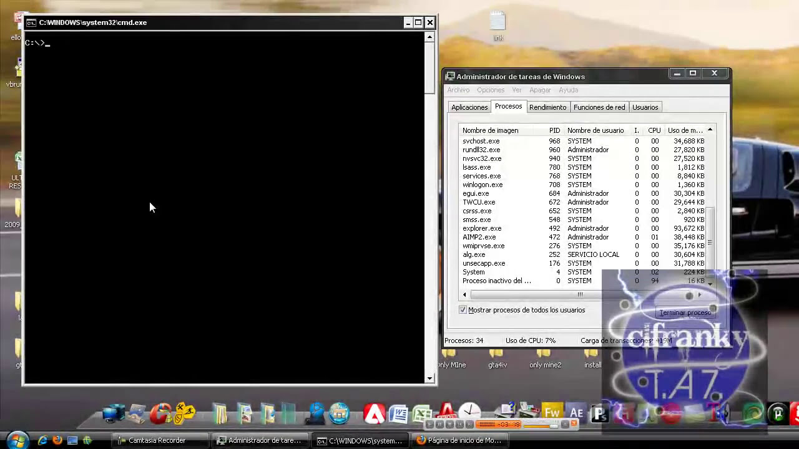Viewport: 799px width, 449px height.
Task: Launch Excel from the dock
Action: pyautogui.click(x=423, y=414)
